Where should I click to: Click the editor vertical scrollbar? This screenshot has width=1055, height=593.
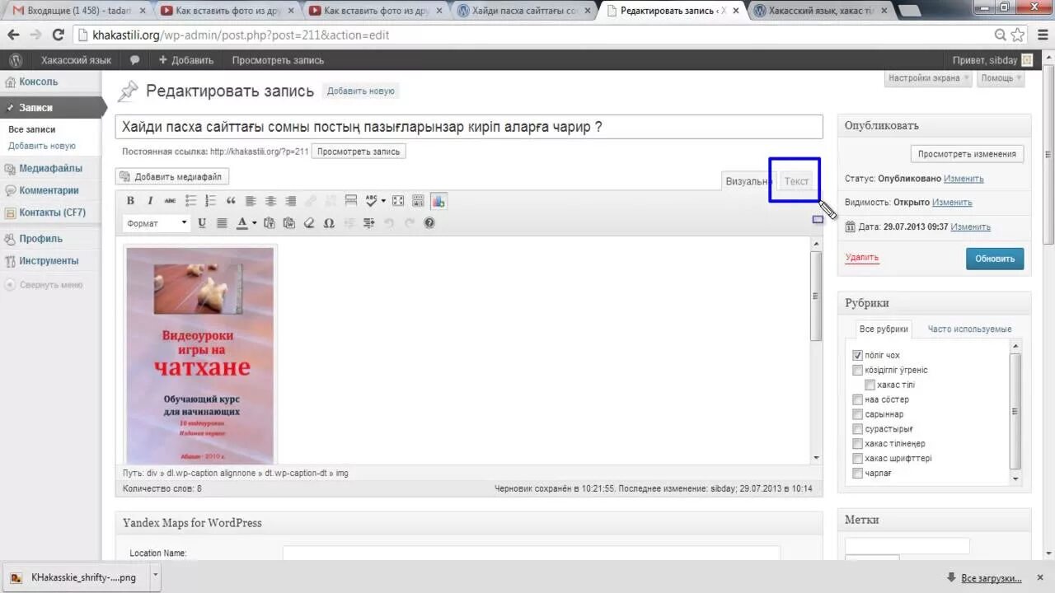816,296
